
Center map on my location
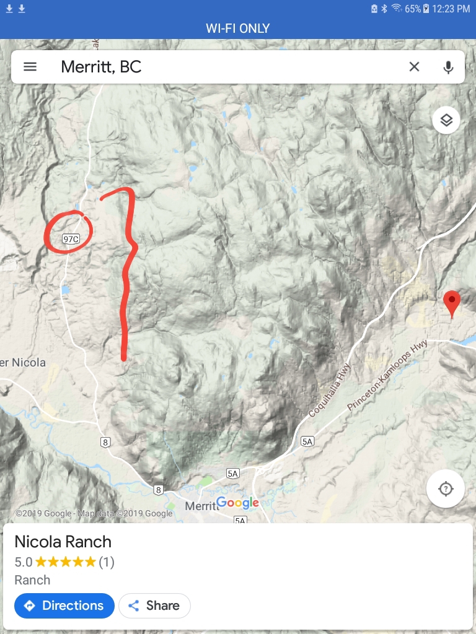click(446, 489)
